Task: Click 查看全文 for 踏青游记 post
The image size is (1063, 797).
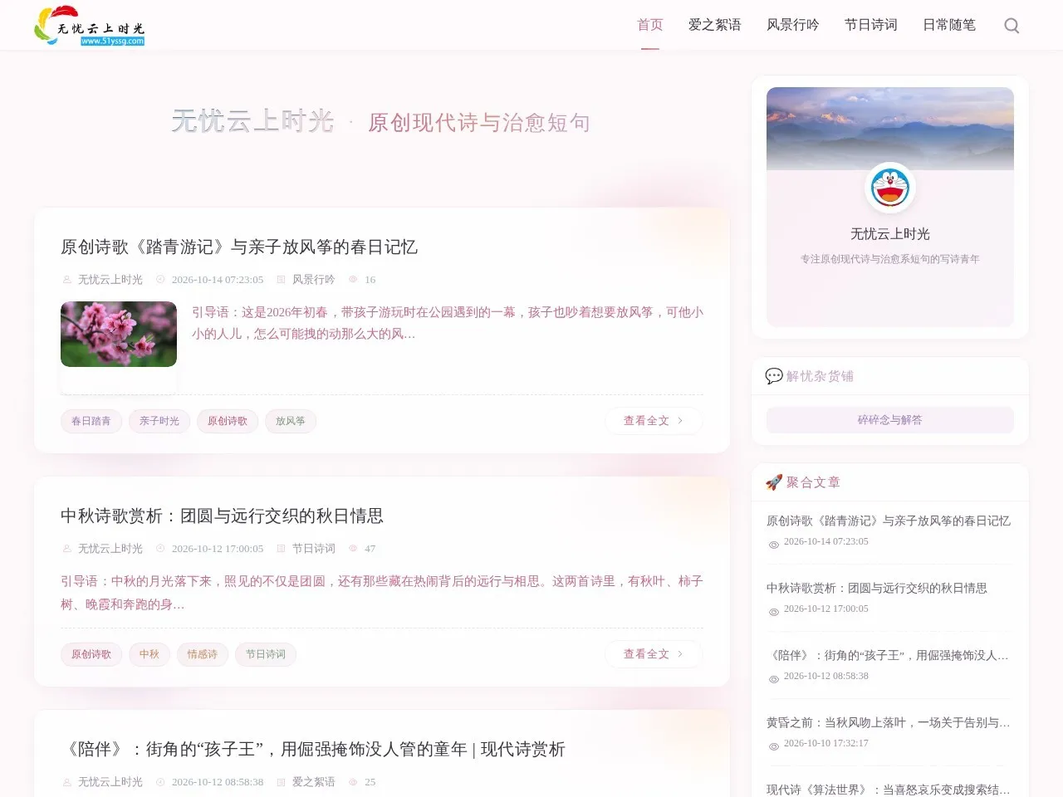Action: click(654, 421)
